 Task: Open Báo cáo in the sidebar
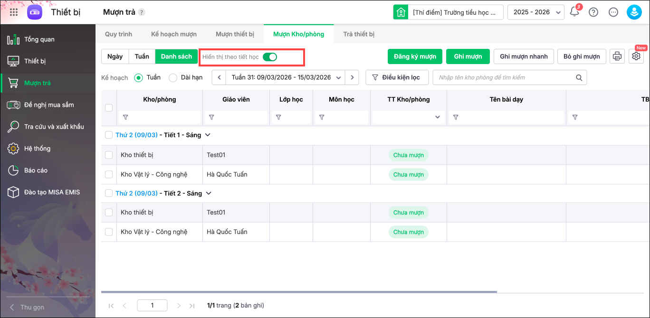click(x=36, y=170)
